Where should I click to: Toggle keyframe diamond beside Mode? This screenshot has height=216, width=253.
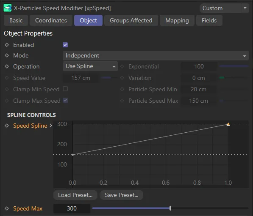[x=7, y=55]
